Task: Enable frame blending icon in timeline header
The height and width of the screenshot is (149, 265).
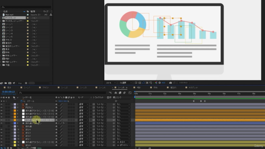Action: click(x=120, y=93)
